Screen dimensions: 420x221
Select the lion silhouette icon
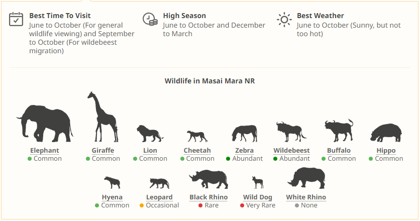[x=149, y=133]
